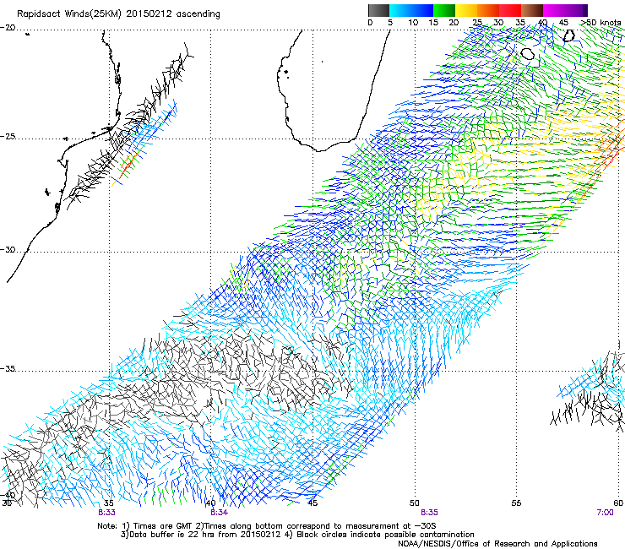Image resolution: width=625 pixels, height=549 pixels.
Task: Click the '55' longitude axis label
Action: click(x=516, y=503)
